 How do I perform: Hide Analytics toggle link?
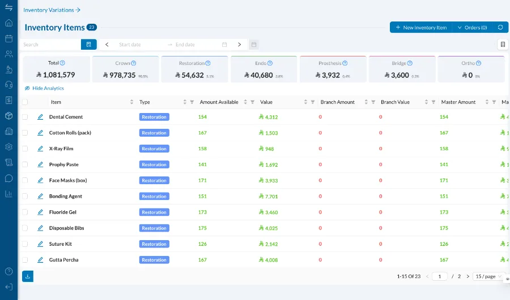(44, 88)
